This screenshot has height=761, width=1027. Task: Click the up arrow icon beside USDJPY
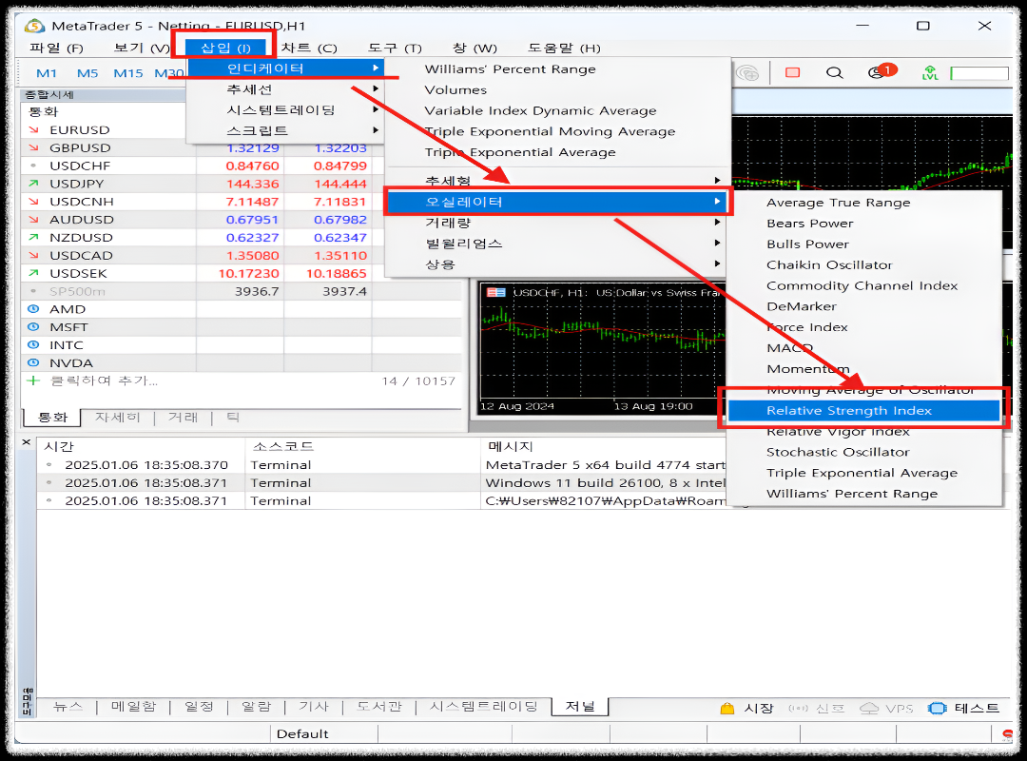pos(33,184)
